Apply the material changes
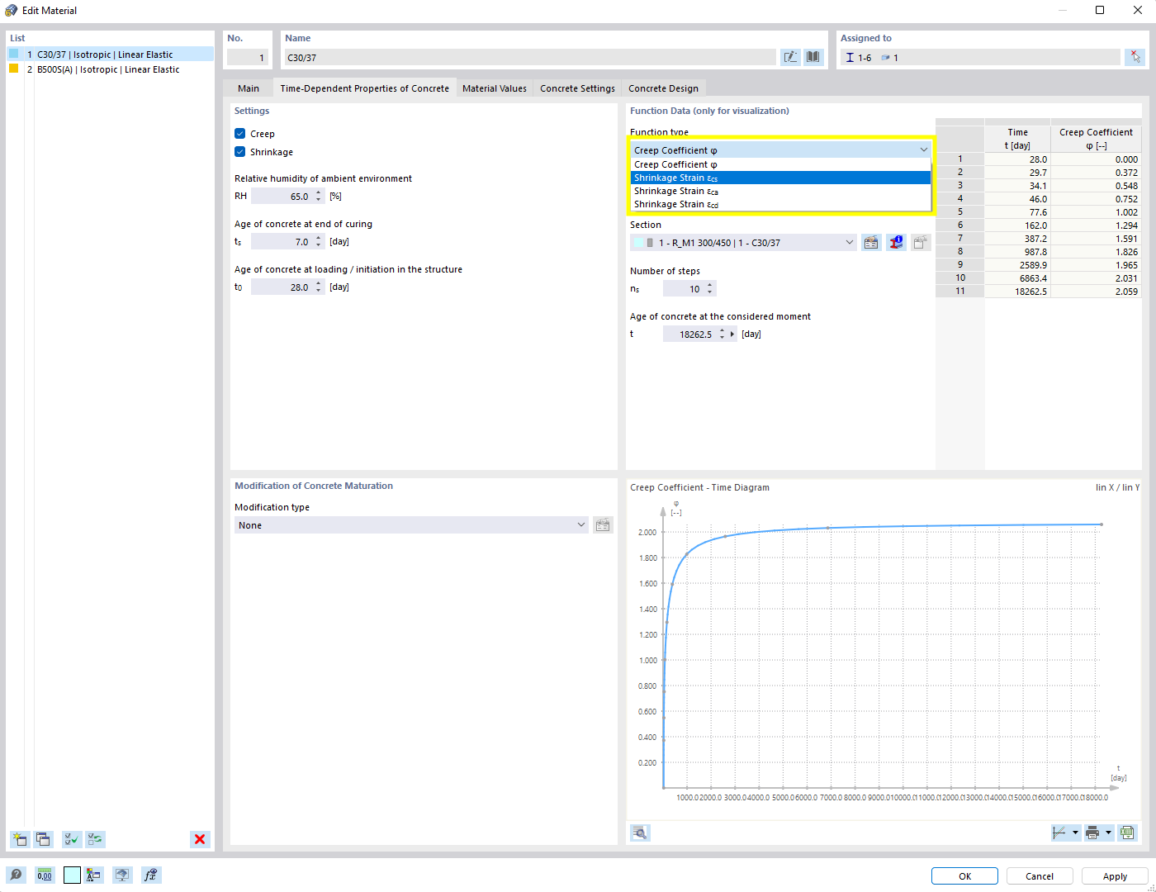The width and height of the screenshot is (1156, 892). (1115, 875)
